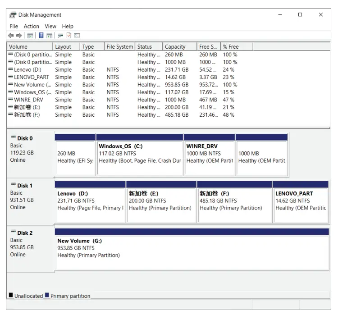Click the Disk 1 label in the graphical view
Viewport: 338px width, 315px height.
[x=25, y=186]
